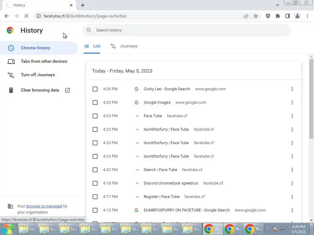314x235 pixels.
Task: Switch to the List tab
Action: point(92,46)
